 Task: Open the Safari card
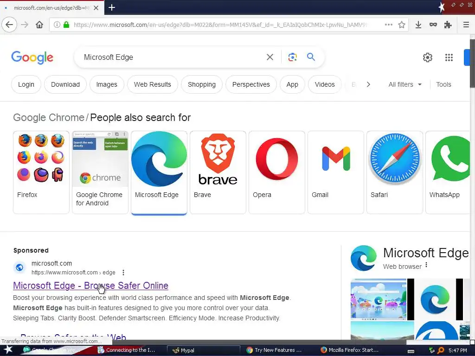(394, 172)
